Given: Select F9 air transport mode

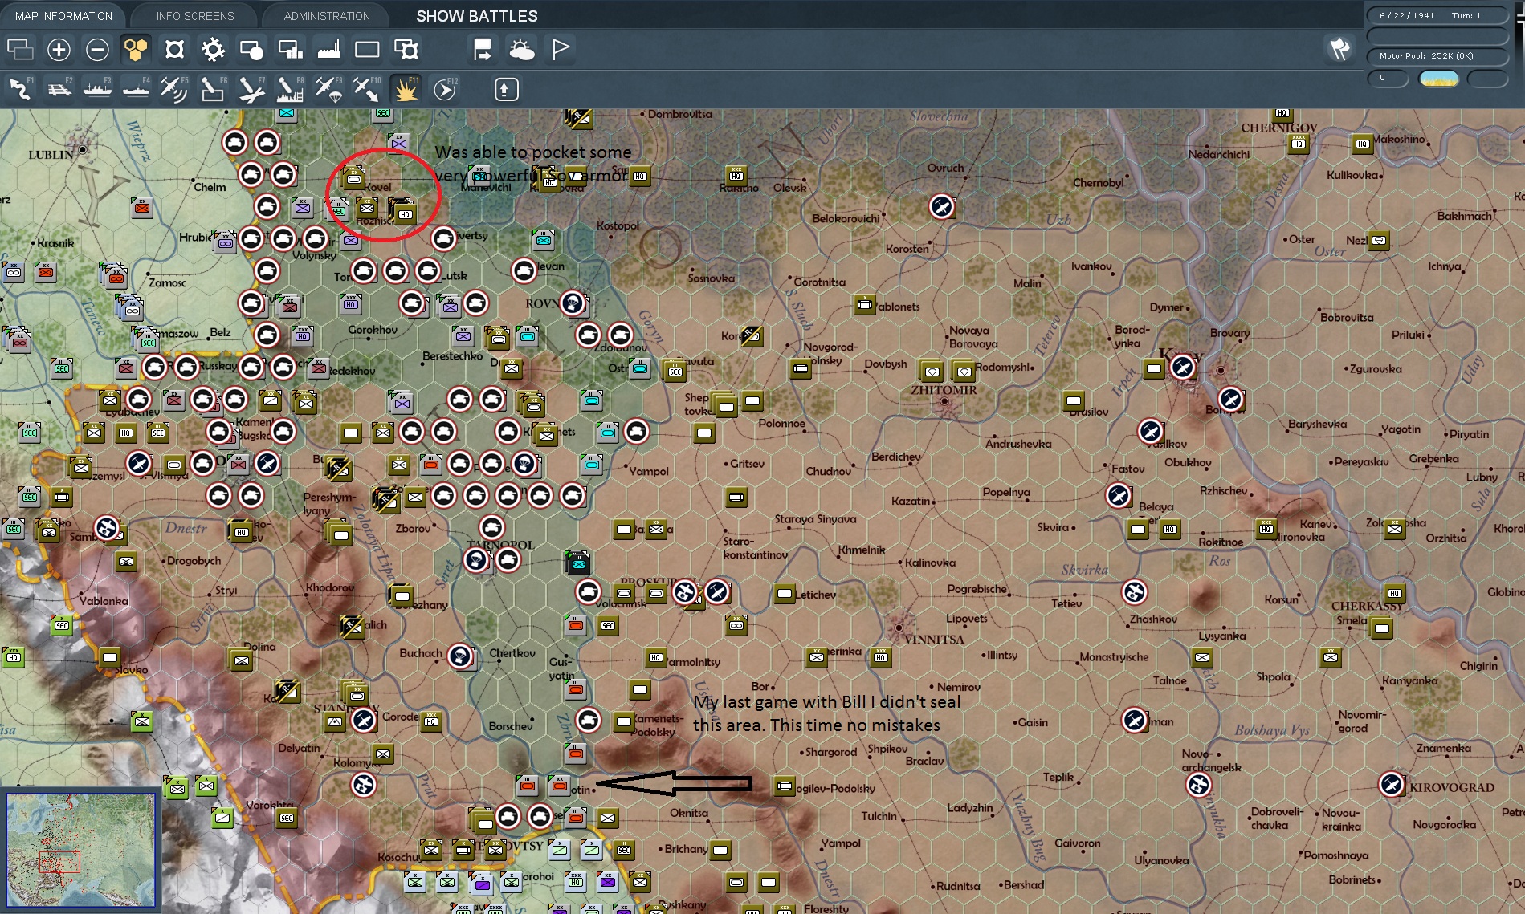Looking at the screenshot, I should coord(328,89).
